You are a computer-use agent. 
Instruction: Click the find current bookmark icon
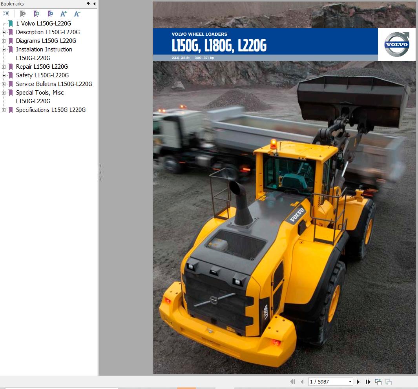[x=50, y=14]
